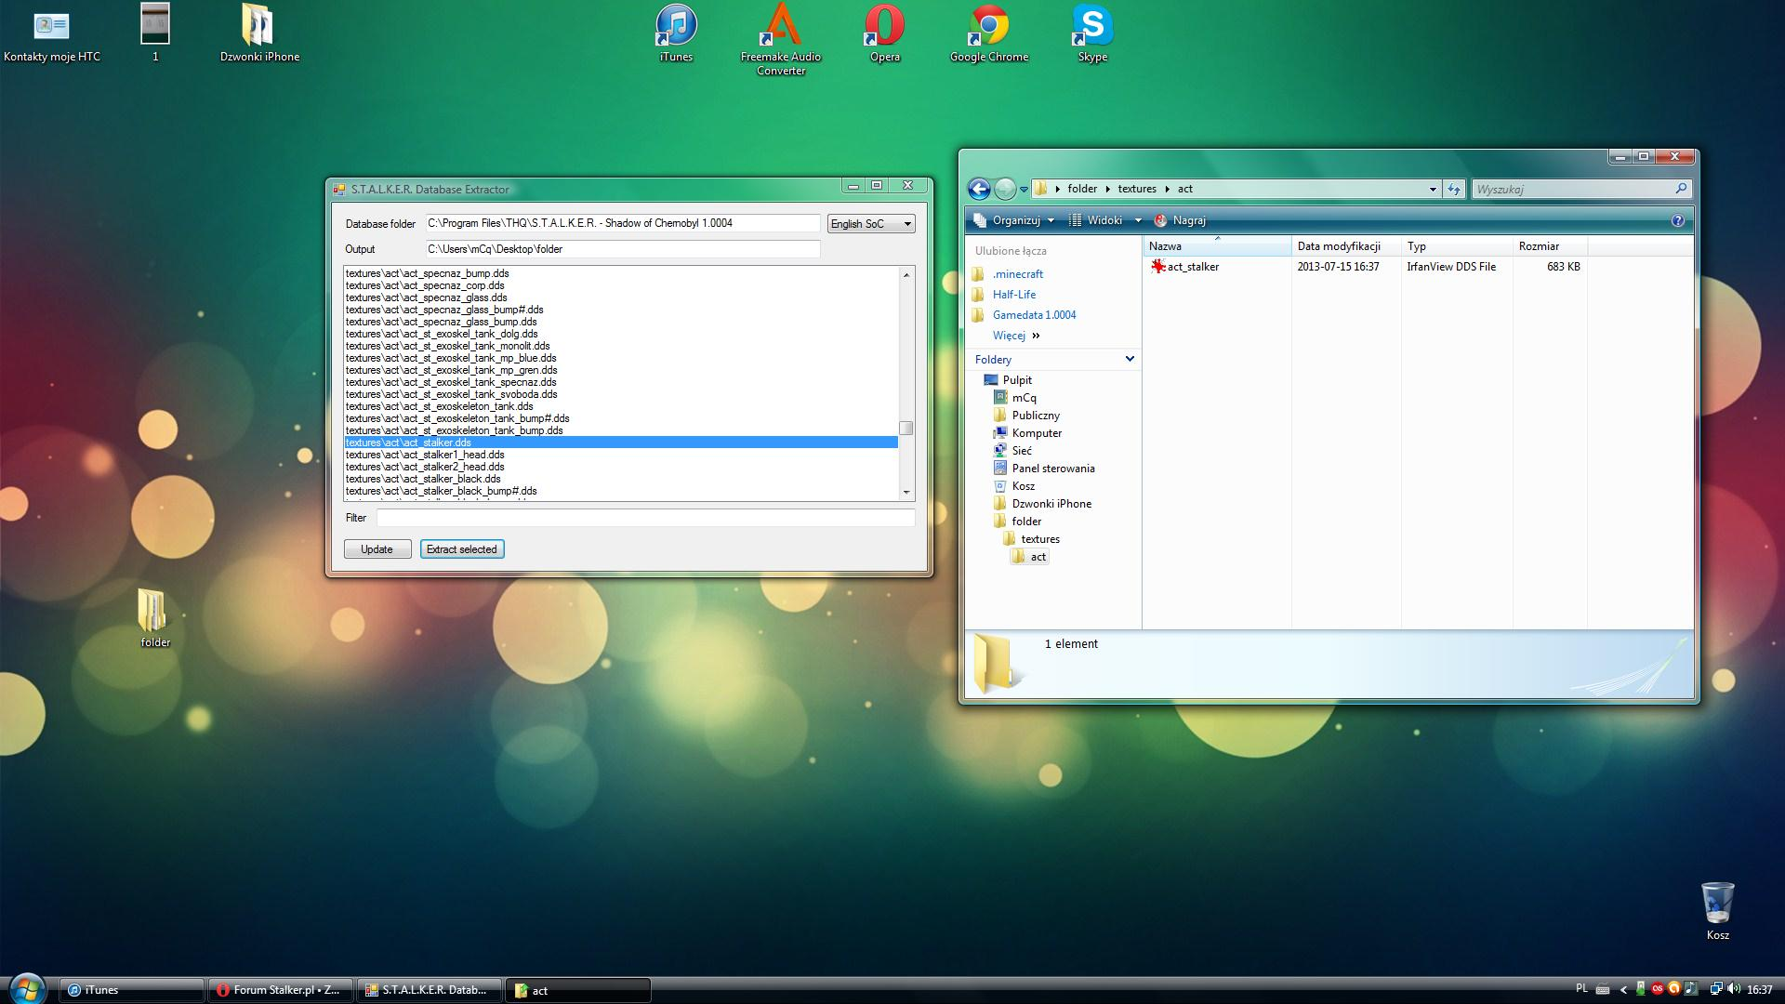1785x1004 pixels.
Task: Select Pulpit in the folder tree
Action: [x=1017, y=380]
